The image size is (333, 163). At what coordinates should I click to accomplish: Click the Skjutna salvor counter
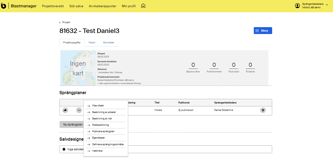click(193, 68)
